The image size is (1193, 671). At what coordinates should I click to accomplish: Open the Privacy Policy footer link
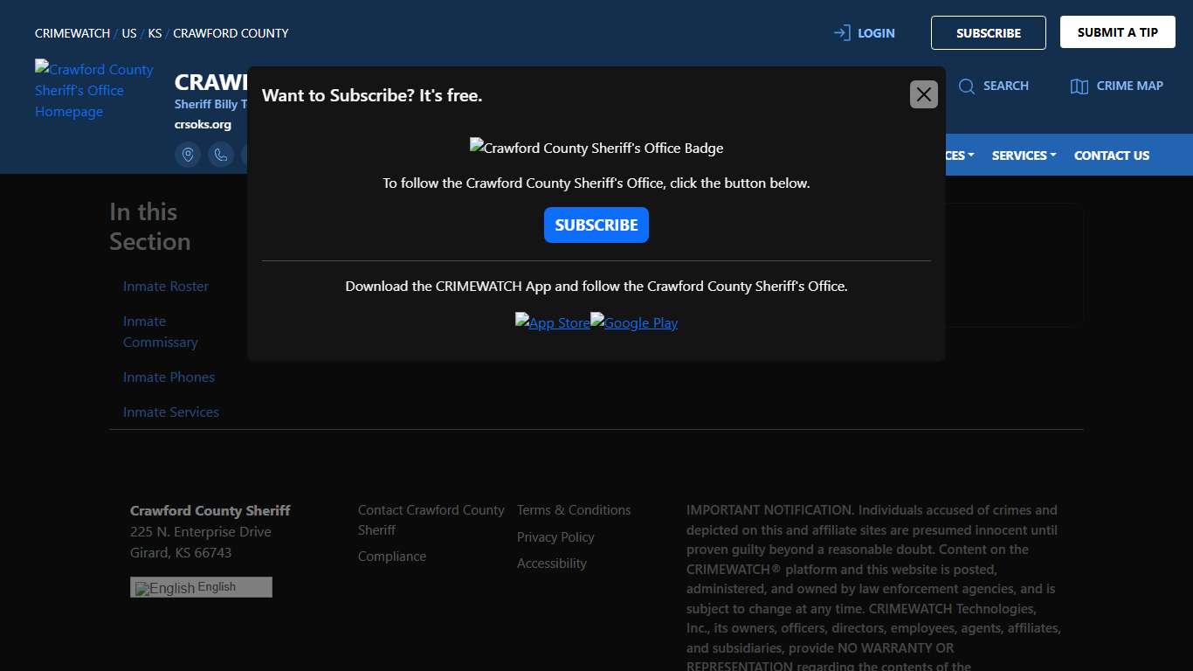pos(555,537)
